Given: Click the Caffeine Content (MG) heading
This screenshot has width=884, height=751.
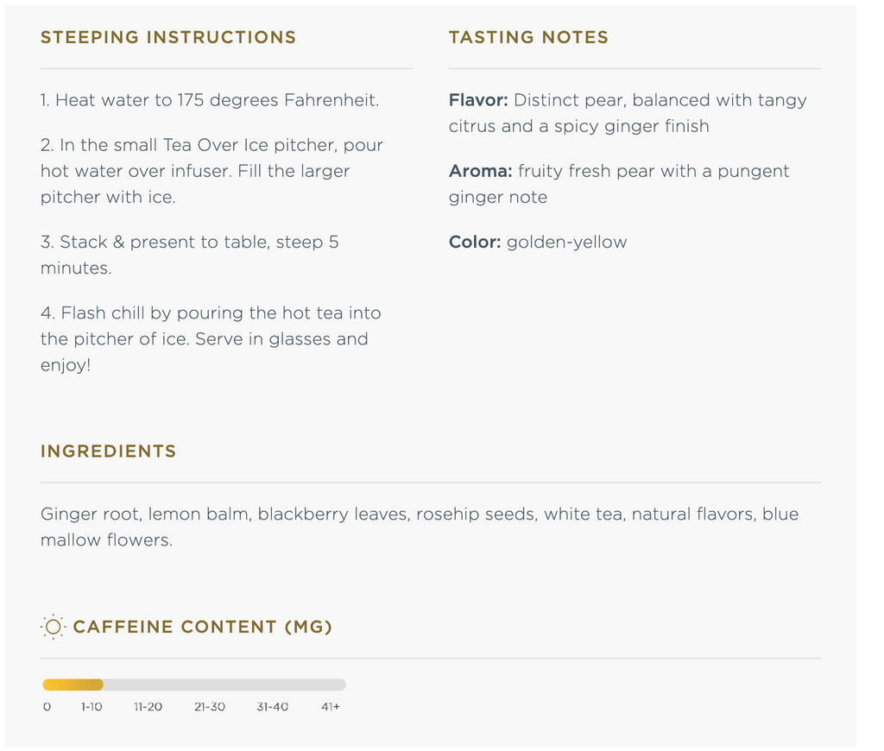Looking at the screenshot, I should (x=203, y=627).
